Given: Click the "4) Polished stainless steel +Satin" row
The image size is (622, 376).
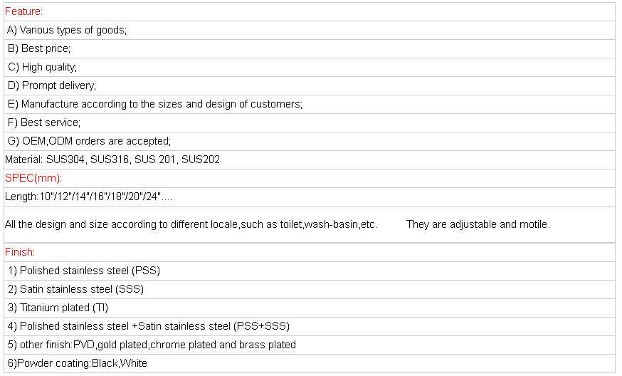Looking at the screenshot, I should pos(149,326).
